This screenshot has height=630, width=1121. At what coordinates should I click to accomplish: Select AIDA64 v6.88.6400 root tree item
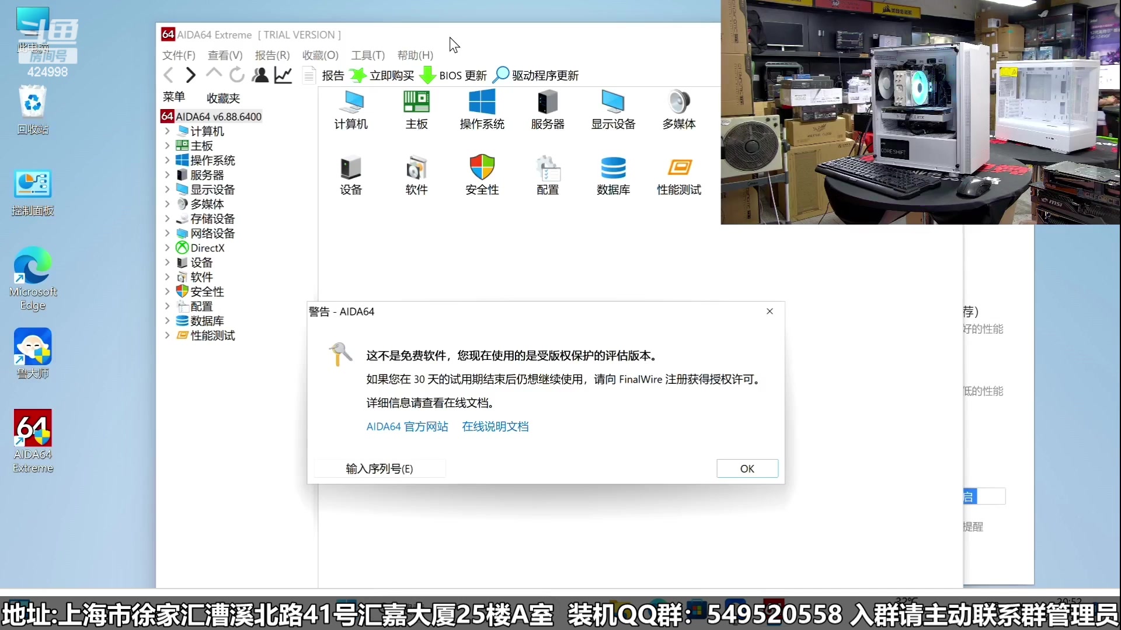coord(211,116)
